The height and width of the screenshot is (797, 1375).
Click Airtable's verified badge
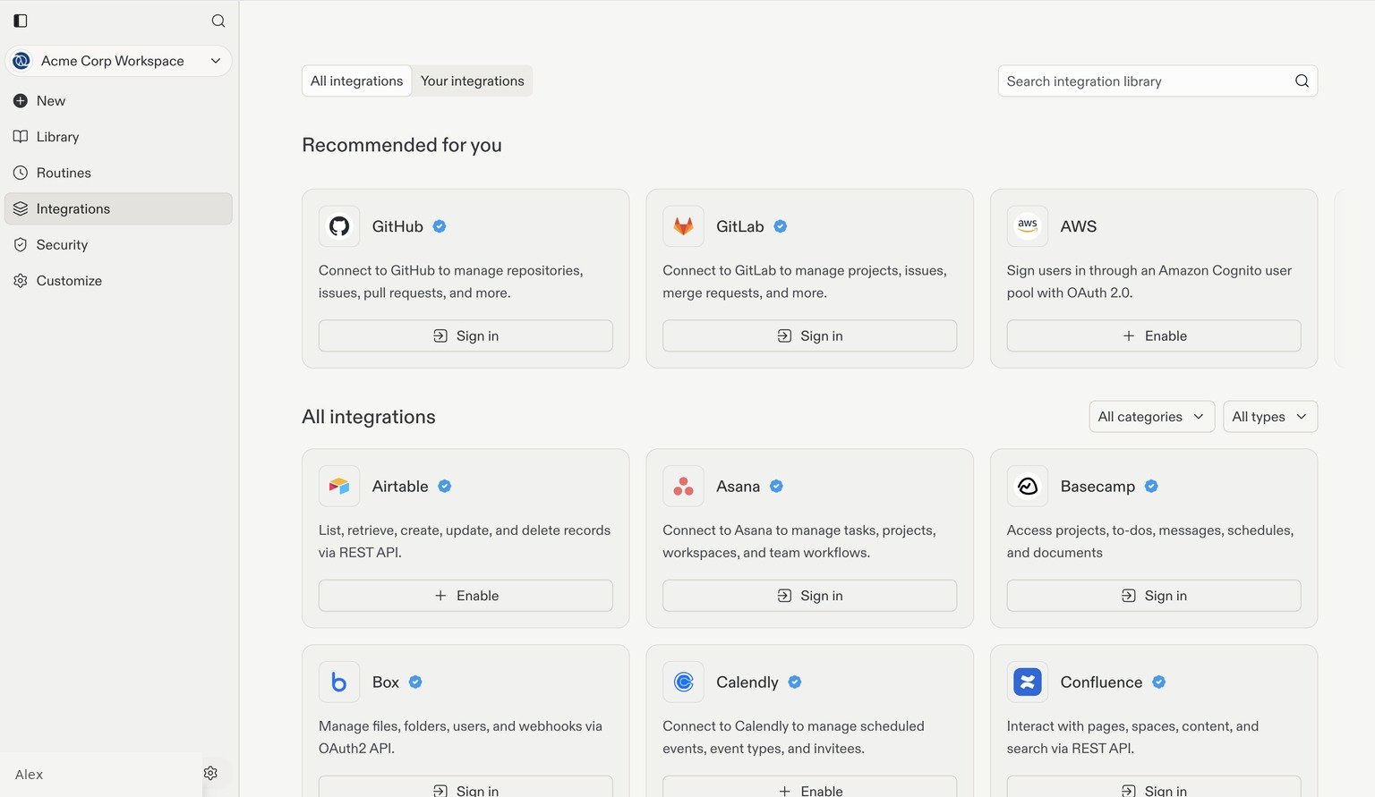(x=445, y=487)
